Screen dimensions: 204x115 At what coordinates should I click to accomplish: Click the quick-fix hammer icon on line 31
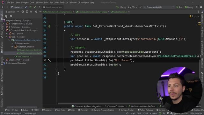[x=49, y=60]
